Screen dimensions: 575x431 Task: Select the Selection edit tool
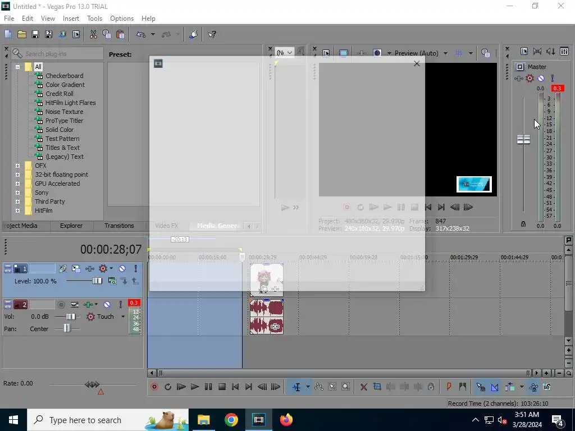332,387
